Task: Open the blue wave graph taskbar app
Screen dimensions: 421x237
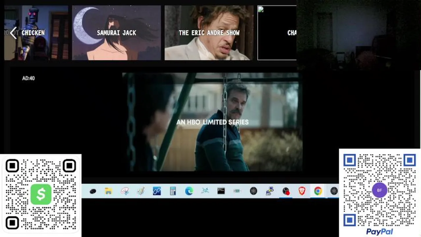Action: tap(157, 191)
